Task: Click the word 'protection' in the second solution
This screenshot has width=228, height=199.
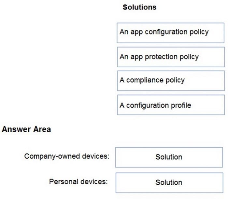Action: click(x=161, y=57)
